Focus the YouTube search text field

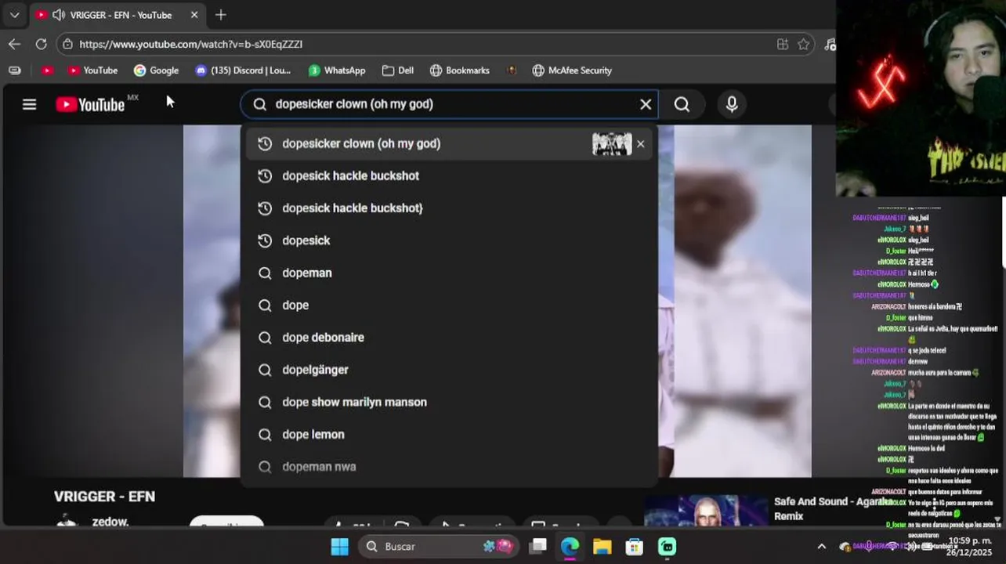451,104
